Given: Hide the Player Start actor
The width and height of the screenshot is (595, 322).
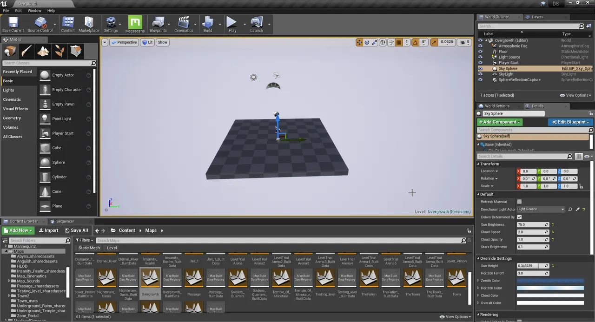Looking at the screenshot, I should [480, 63].
